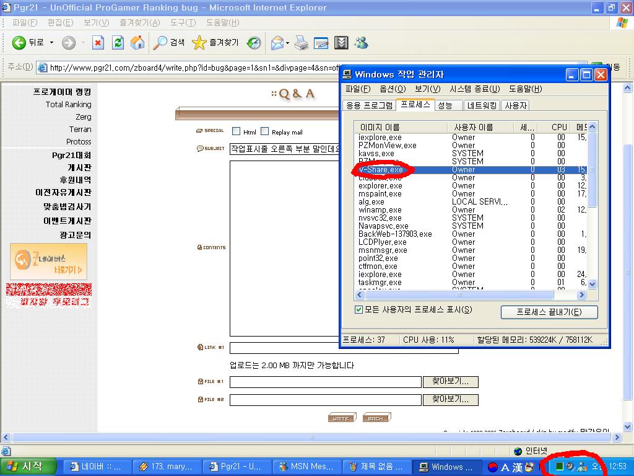Click the 漢 Hanja conversion icon
This screenshot has width=634, height=476.
click(518, 467)
